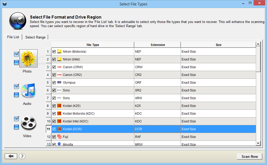Select the Kodak Intel (KDC) row text
Viewport: 267px width, 165px height.
click(76, 121)
